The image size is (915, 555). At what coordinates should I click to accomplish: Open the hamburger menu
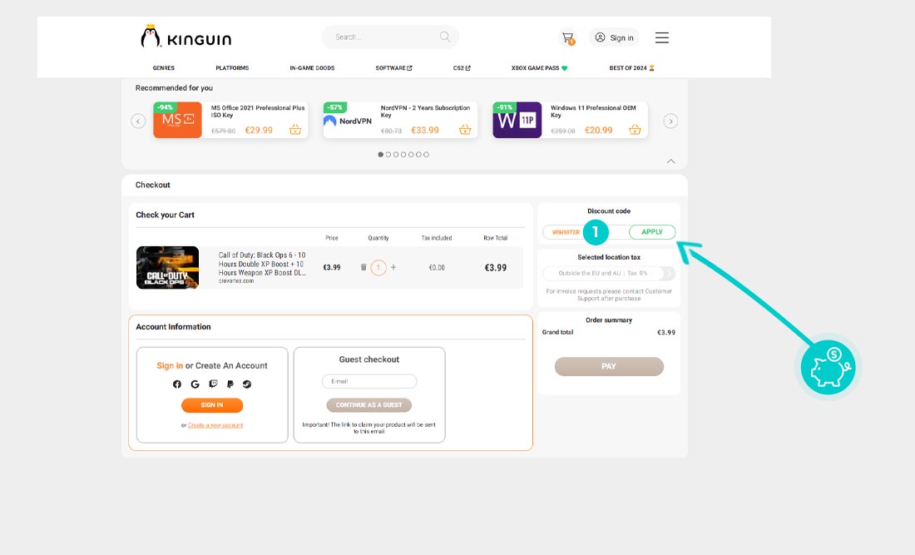tap(662, 37)
